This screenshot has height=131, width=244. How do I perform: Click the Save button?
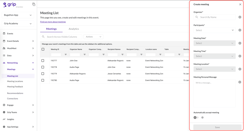click(x=217, y=127)
